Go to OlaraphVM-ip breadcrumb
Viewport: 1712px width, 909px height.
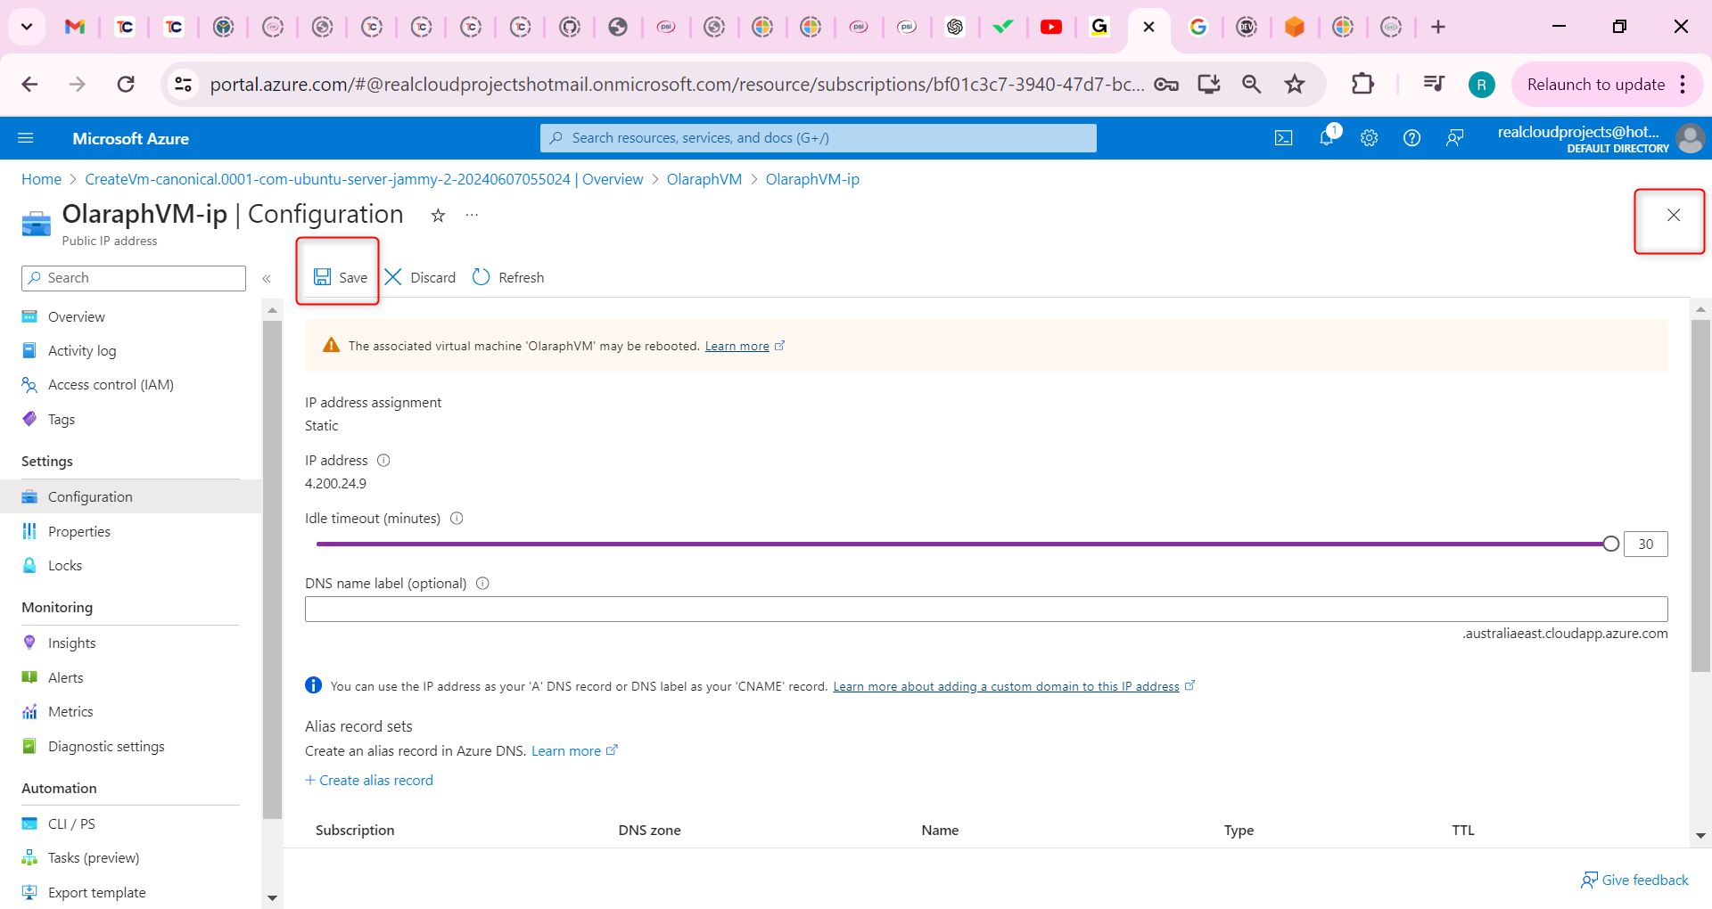tap(812, 179)
